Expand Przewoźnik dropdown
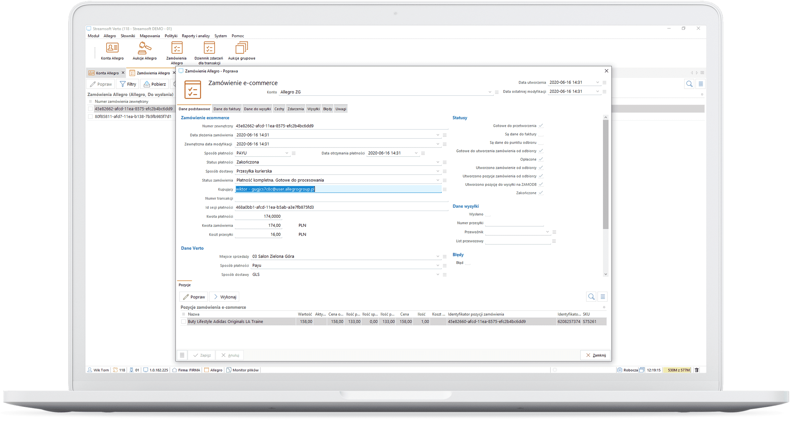This screenshot has height=432, width=794. (x=547, y=232)
